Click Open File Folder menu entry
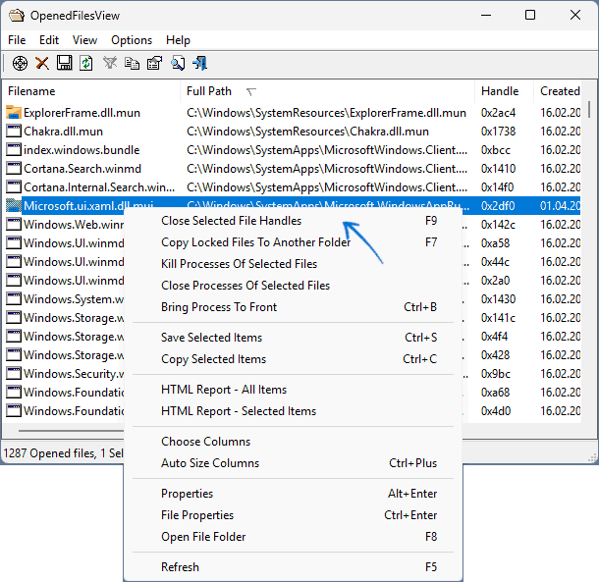 point(203,537)
